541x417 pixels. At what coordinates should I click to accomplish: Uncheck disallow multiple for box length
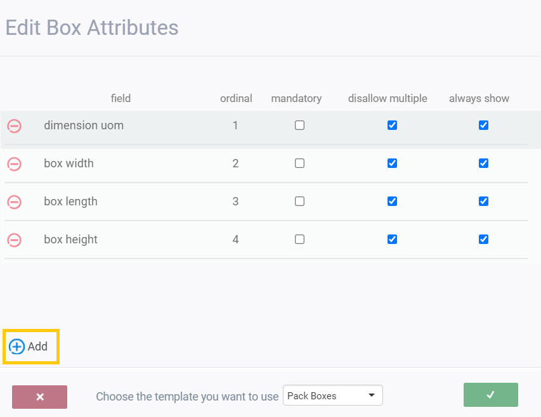tap(392, 202)
